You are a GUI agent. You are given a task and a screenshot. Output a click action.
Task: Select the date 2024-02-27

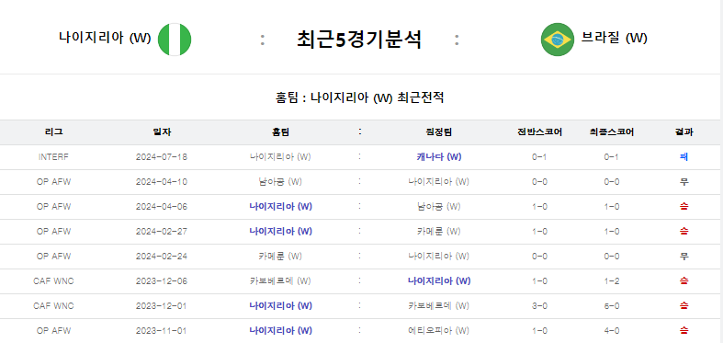point(162,232)
